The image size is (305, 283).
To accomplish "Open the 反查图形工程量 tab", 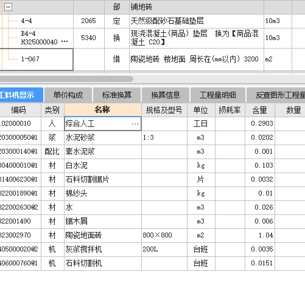I will point(276,95).
